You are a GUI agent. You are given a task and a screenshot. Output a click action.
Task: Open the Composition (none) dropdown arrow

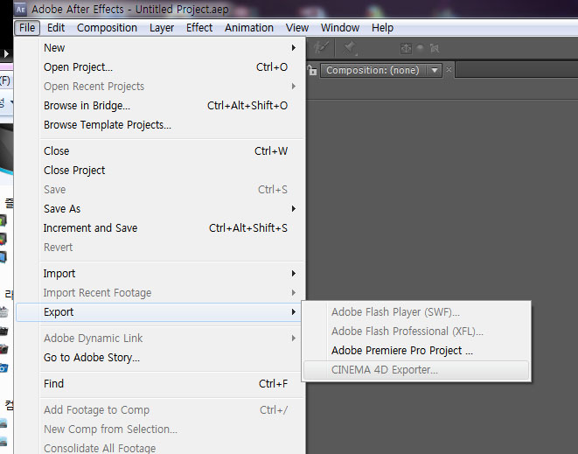tap(435, 70)
